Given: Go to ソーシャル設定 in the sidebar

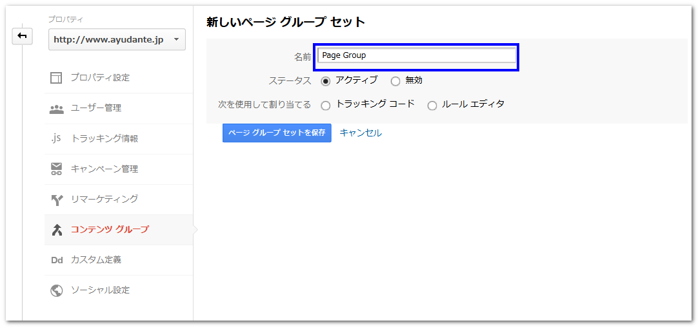Looking at the screenshot, I should [x=100, y=290].
